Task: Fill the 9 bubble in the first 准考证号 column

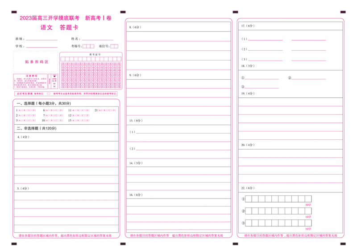Action: [63, 87]
